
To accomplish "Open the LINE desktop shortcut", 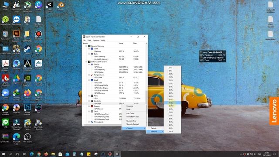I will [5, 123].
